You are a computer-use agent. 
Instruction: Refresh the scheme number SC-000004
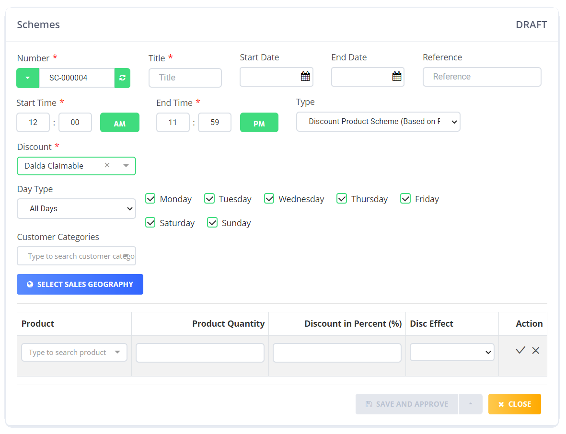tap(123, 77)
